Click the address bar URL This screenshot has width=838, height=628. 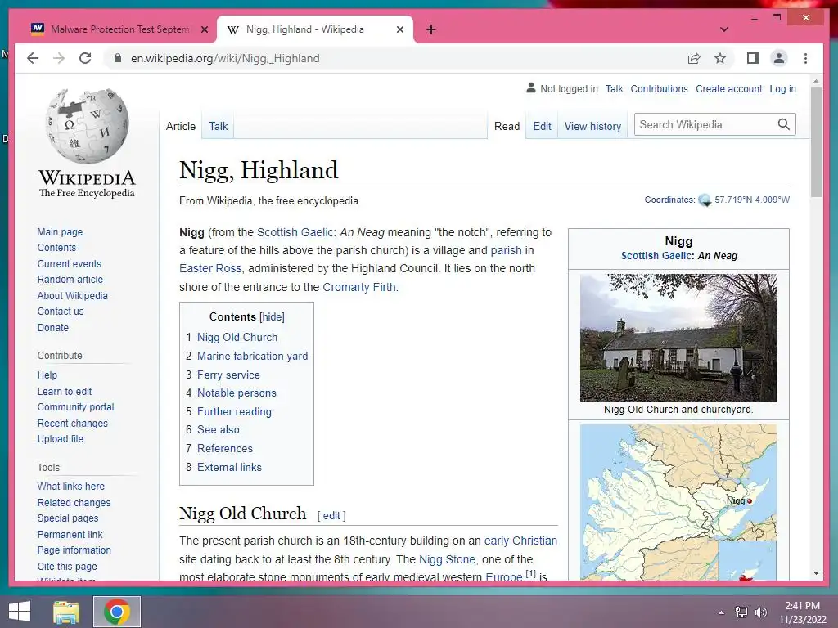pos(225,58)
